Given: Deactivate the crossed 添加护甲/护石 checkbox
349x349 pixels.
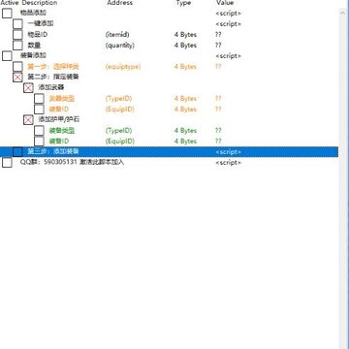Looking at the screenshot, I should point(28,120).
